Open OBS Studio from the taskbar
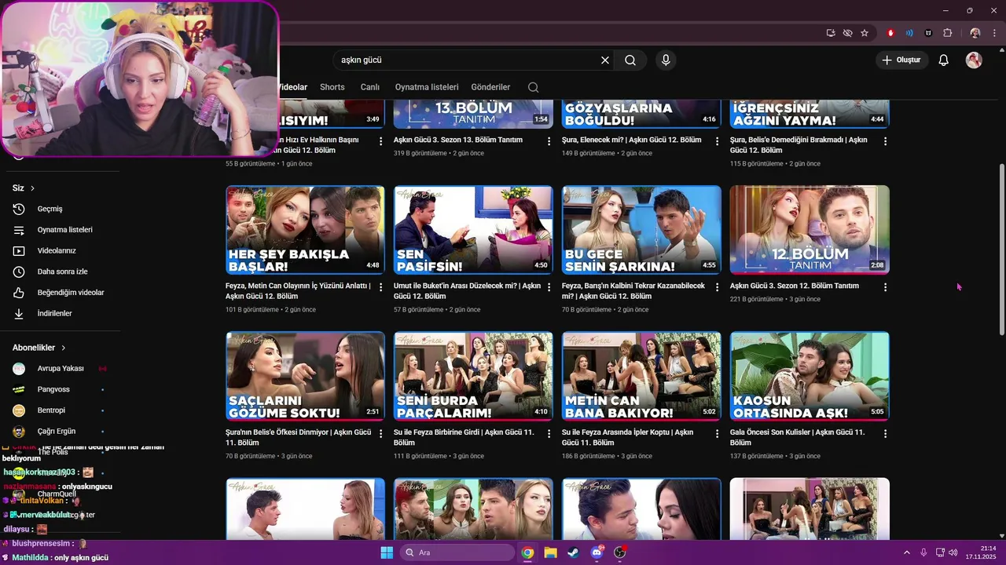Viewport: 1006px width, 565px height. pyautogui.click(x=620, y=552)
